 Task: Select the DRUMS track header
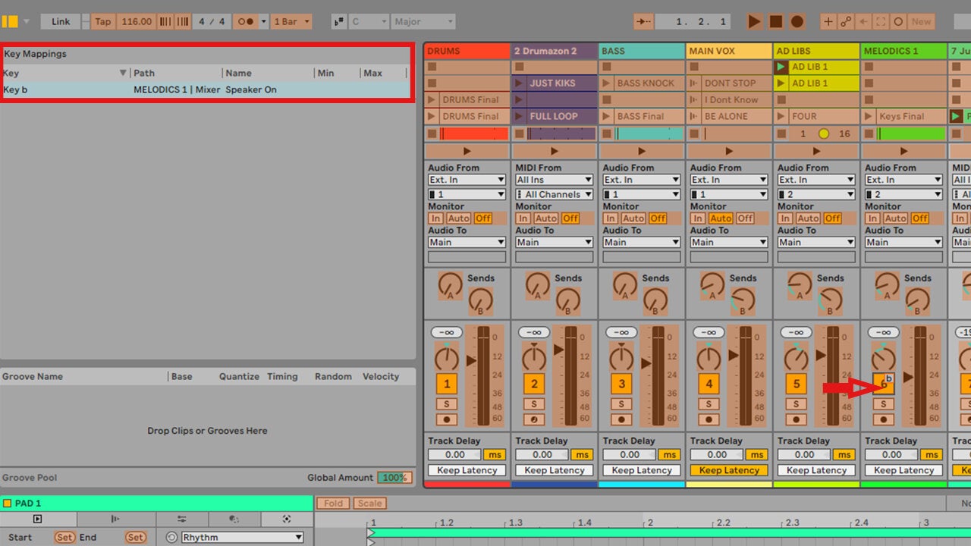point(467,51)
